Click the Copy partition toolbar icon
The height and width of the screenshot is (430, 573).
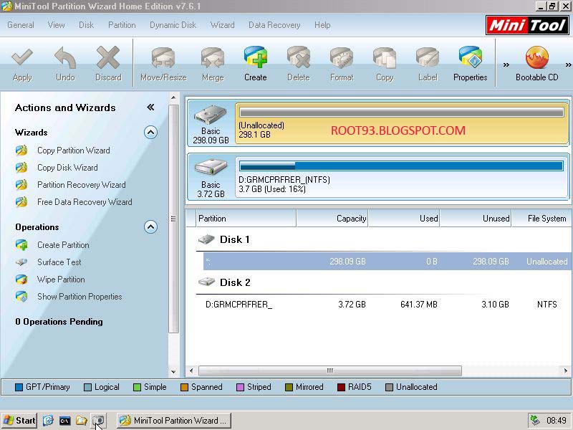tap(385, 58)
